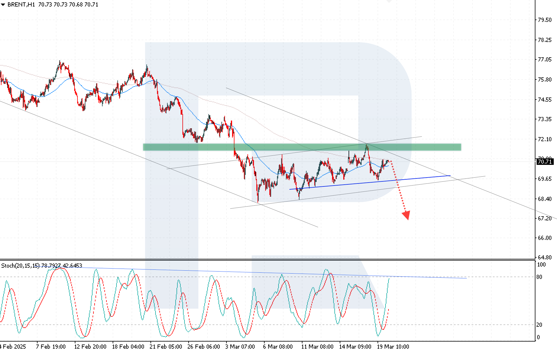Select the stochastic 100 level label
The height and width of the screenshot is (351, 557).
click(541, 265)
